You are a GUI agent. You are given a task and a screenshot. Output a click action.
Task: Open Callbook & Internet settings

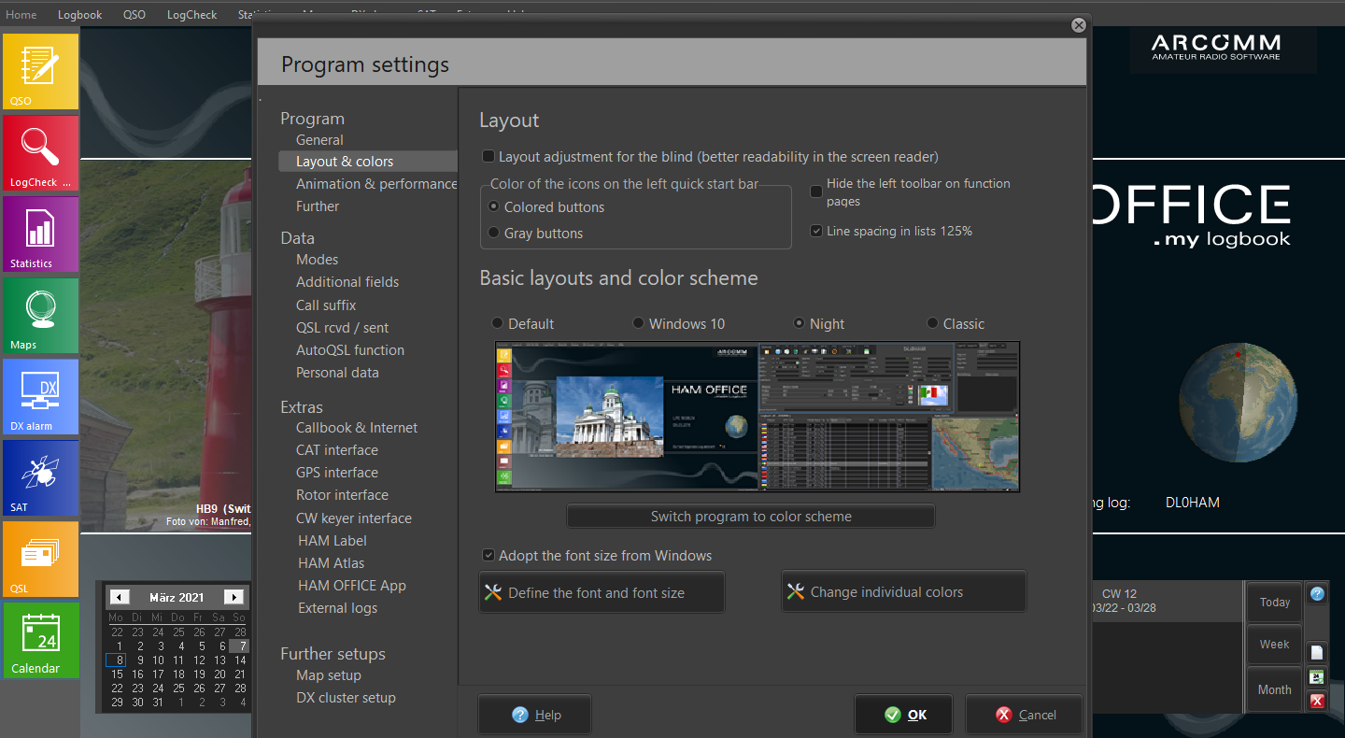[357, 428]
